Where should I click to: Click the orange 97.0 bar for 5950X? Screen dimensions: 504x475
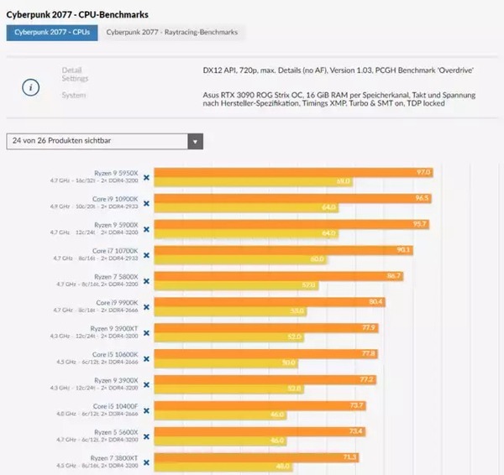point(293,173)
